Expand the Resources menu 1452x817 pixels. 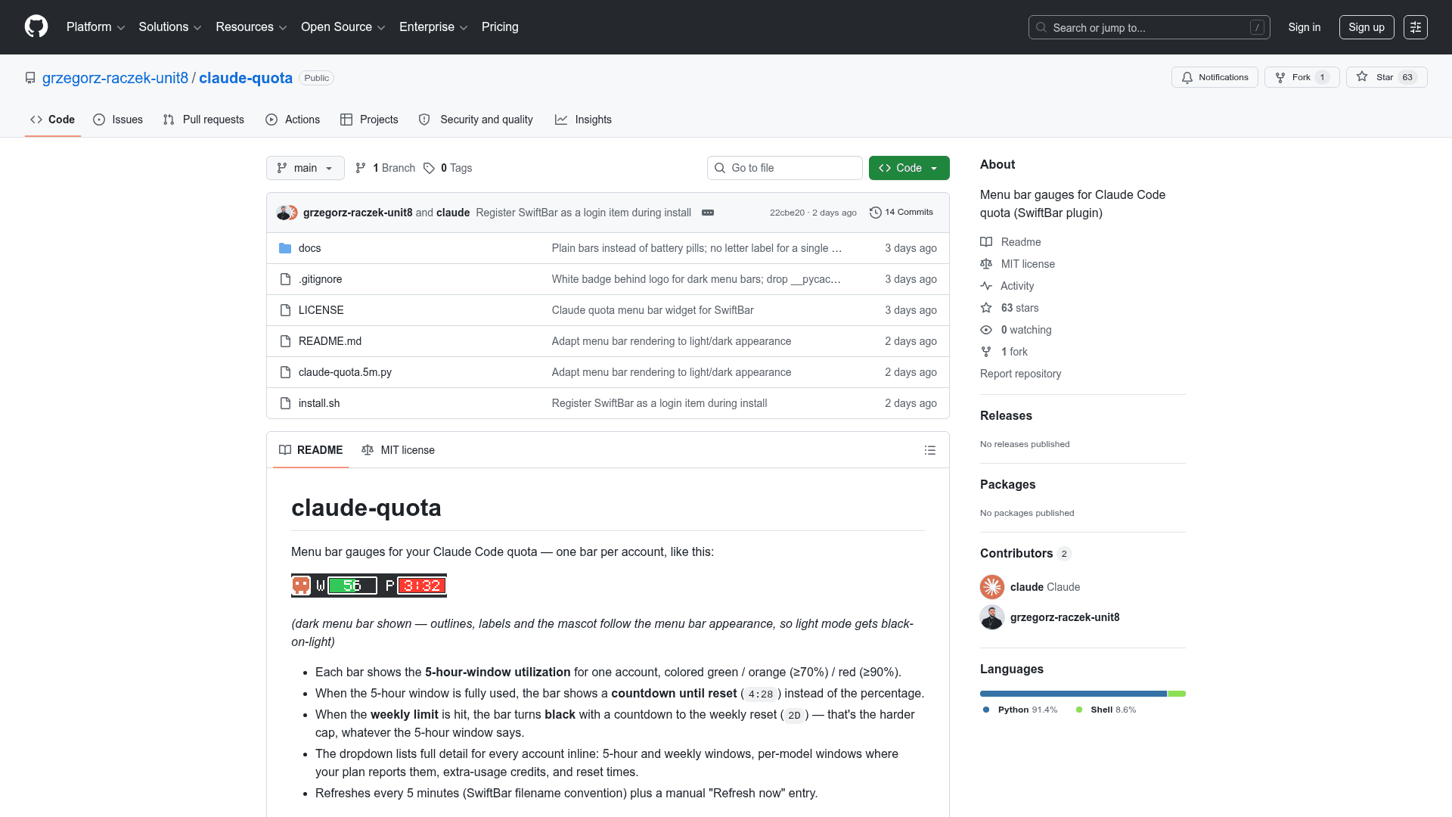click(x=251, y=27)
